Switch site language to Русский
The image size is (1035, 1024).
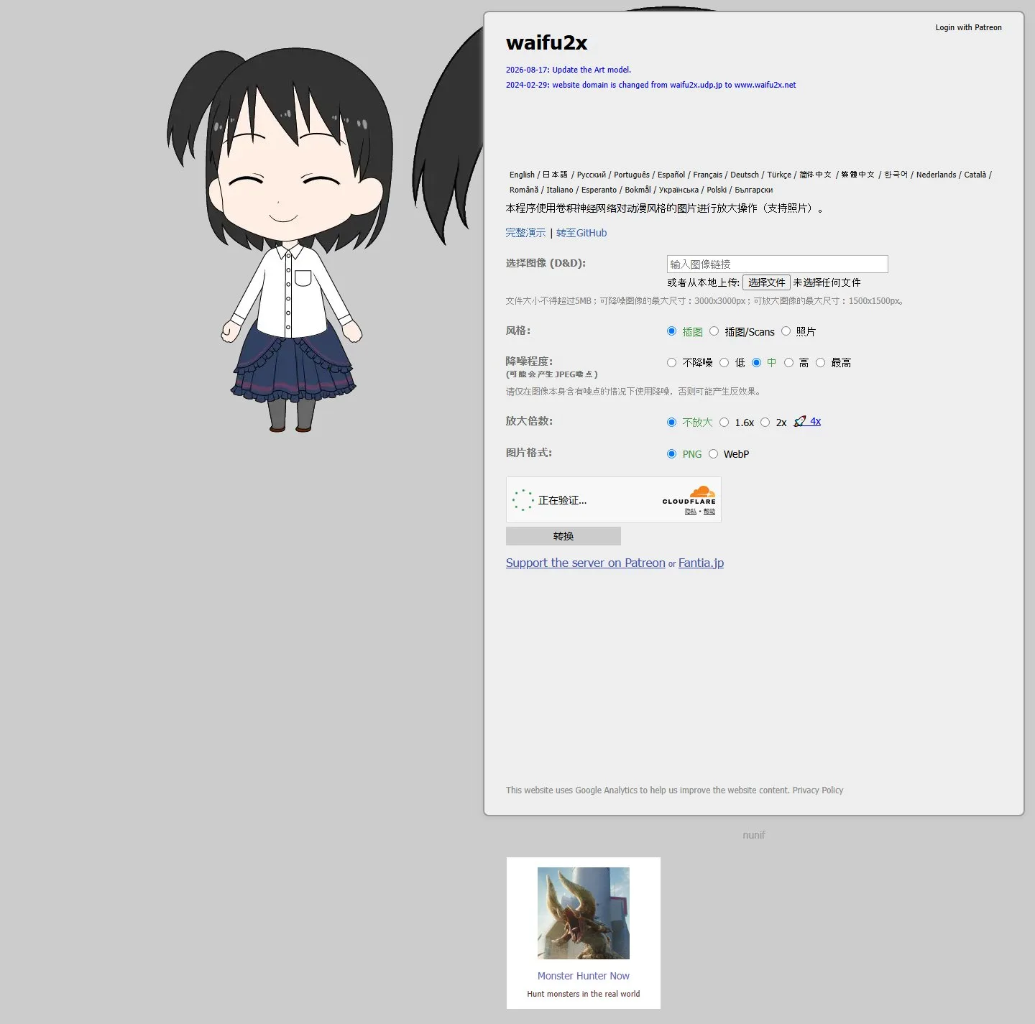(592, 175)
